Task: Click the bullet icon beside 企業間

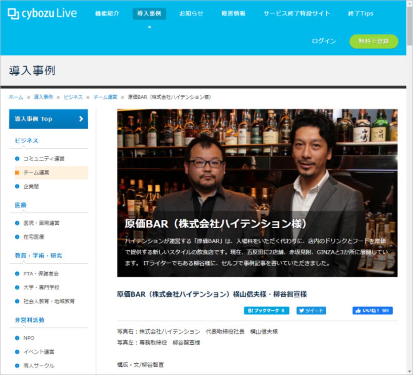Action: click(x=17, y=186)
